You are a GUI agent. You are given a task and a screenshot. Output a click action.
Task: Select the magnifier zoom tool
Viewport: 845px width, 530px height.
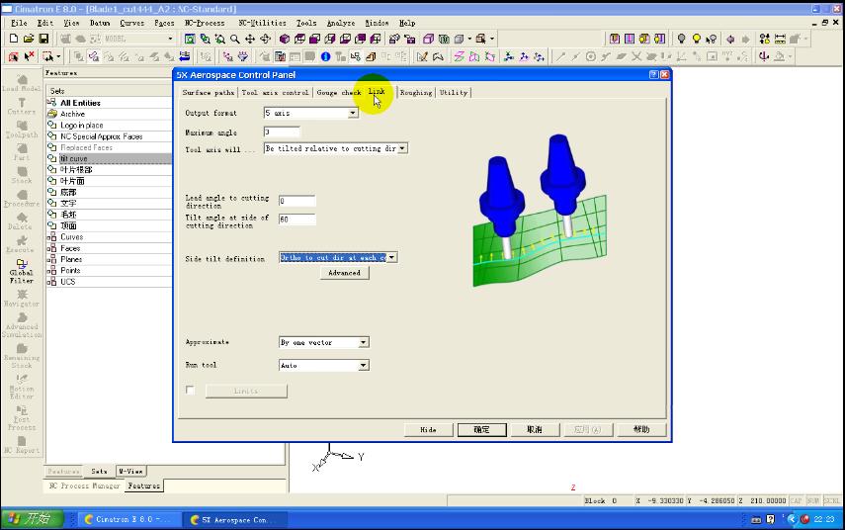(235, 39)
